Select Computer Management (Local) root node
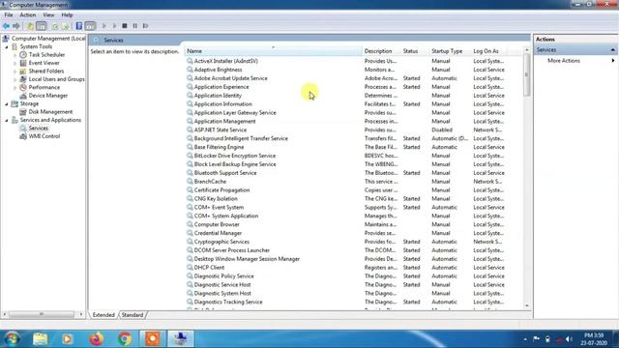Viewport: 619px width, 348px height. (x=48, y=39)
